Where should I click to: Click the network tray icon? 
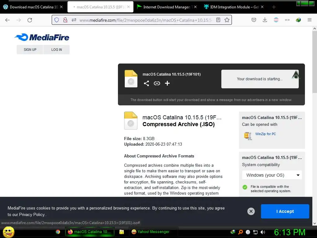click(255, 232)
